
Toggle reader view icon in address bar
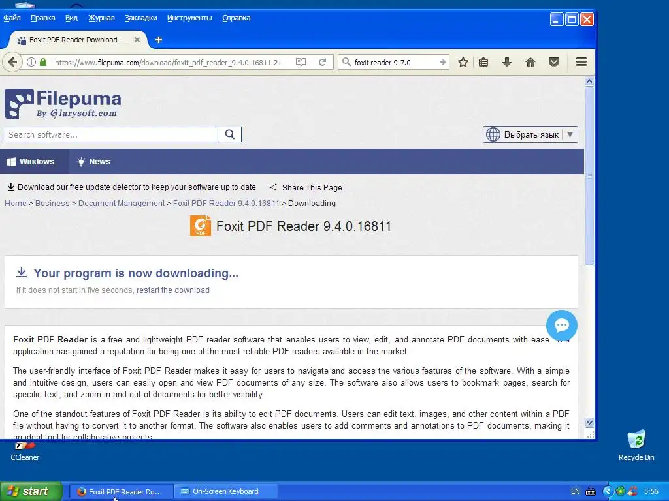click(x=301, y=62)
